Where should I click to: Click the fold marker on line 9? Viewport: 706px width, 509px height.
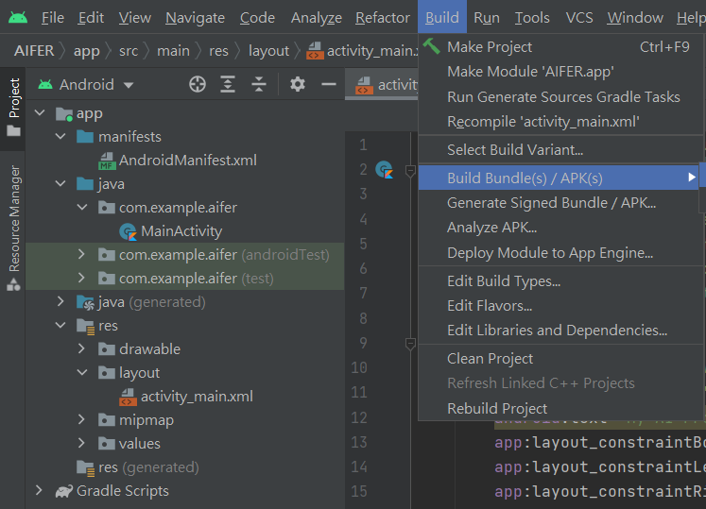[x=410, y=344]
